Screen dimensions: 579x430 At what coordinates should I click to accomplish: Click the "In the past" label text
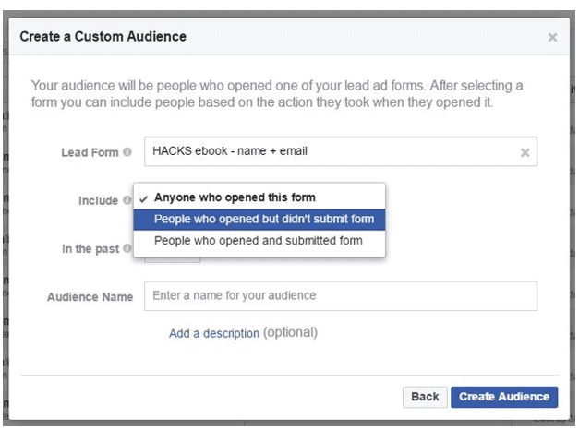pyautogui.click(x=90, y=250)
